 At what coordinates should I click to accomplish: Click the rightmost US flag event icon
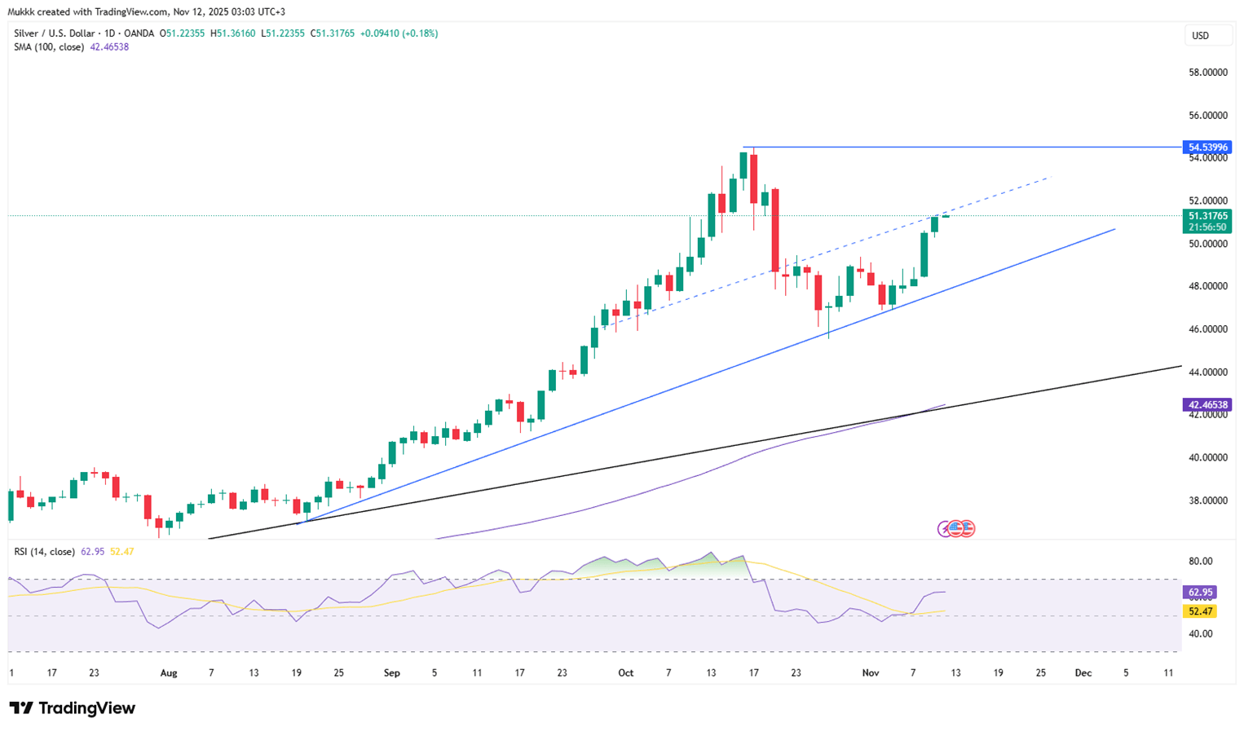967,529
